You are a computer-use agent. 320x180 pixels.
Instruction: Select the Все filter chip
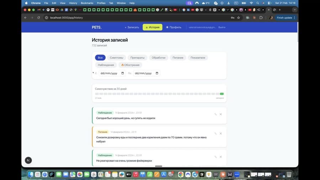click(100, 58)
